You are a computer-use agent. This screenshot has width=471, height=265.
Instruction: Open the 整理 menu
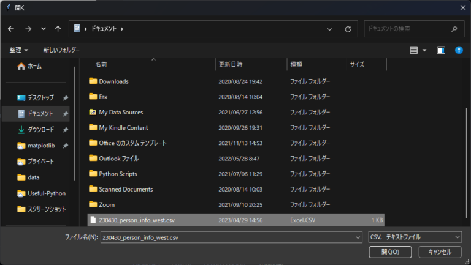click(18, 50)
